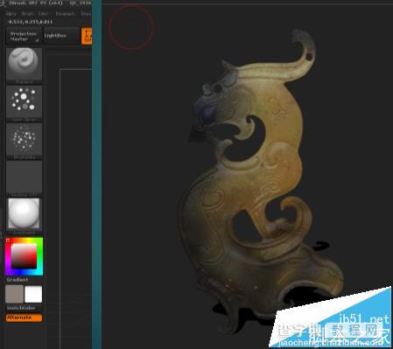Open Projection Master
The height and width of the screenshot is (349, 393).
24,36
